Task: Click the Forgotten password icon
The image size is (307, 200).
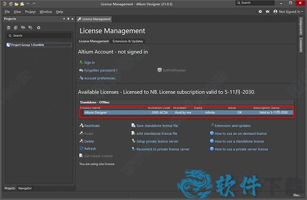Action: click(81, 70)
